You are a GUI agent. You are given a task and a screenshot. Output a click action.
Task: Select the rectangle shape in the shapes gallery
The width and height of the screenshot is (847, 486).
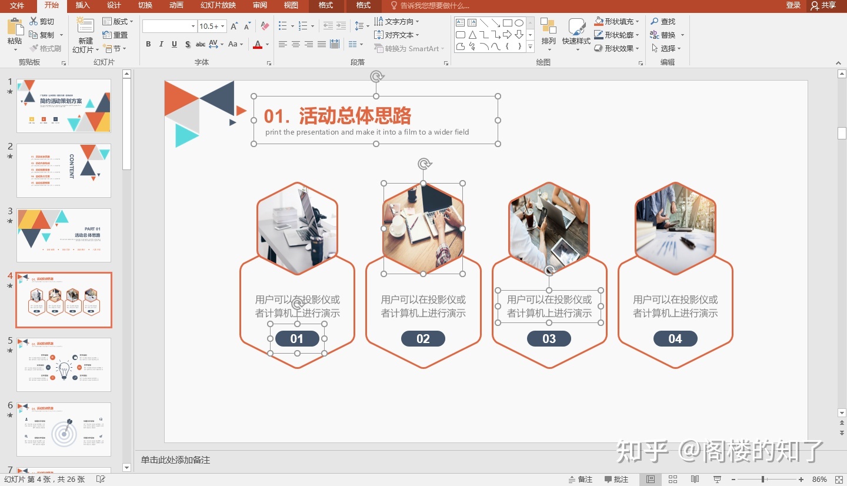[507, 23]
